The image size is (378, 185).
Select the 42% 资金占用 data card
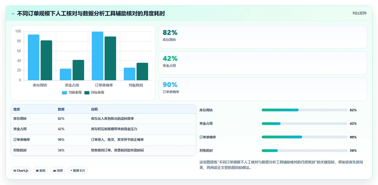click(263, 63)
